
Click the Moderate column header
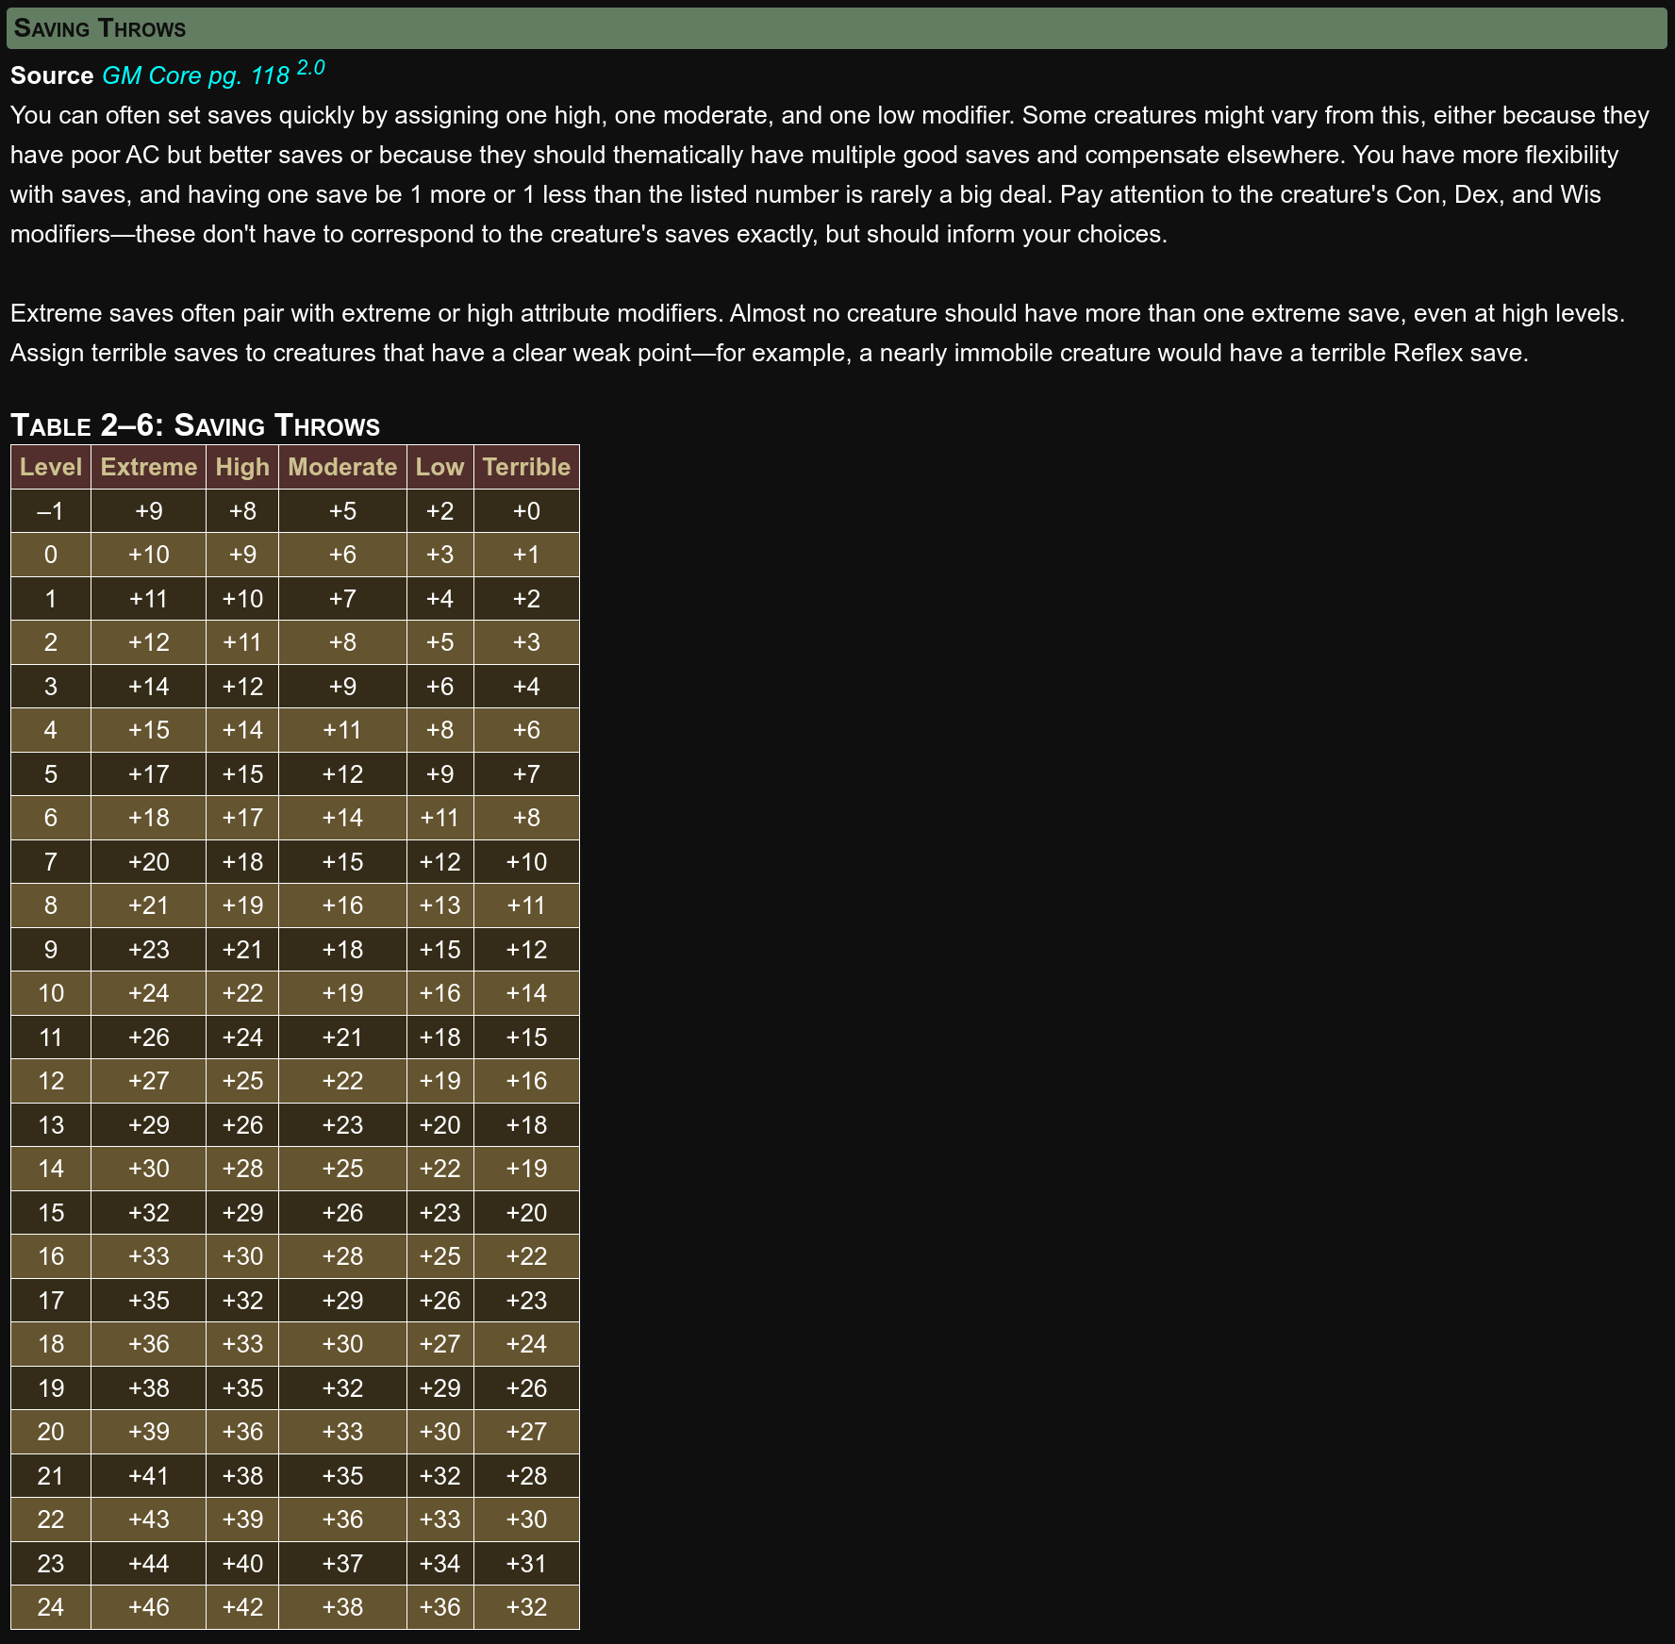pyautogui.click(x=342, y=467)
